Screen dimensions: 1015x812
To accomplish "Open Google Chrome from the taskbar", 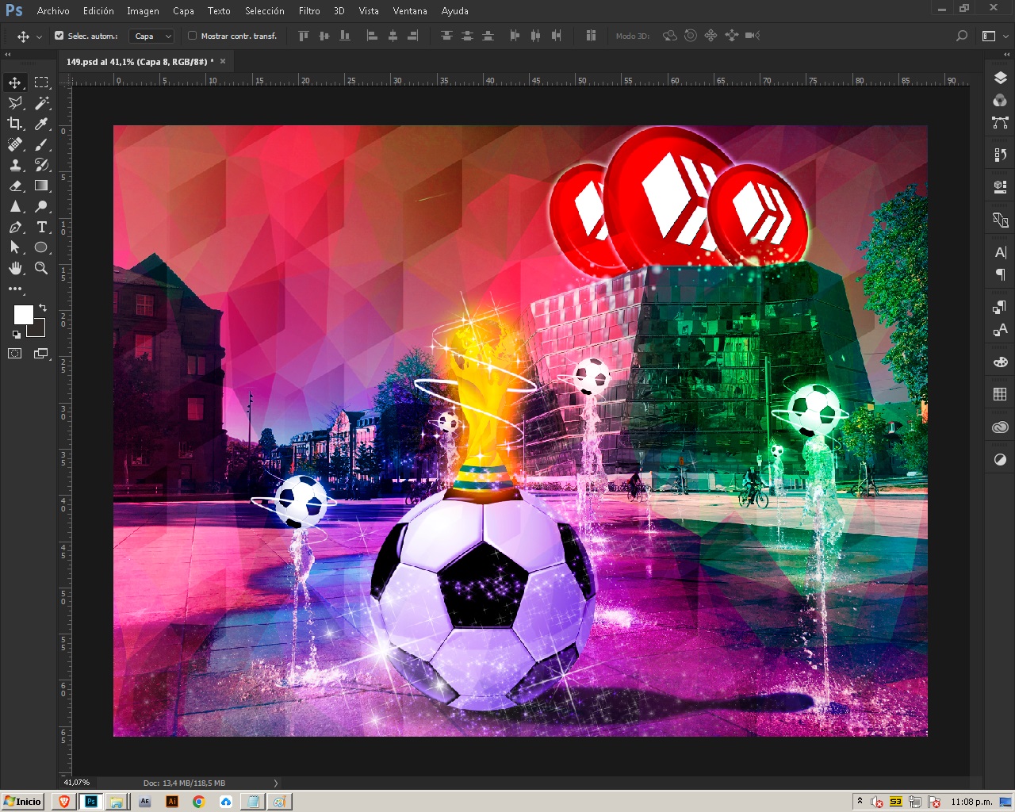I will [198, 802].
